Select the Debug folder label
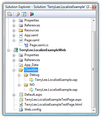 (34, 75)
